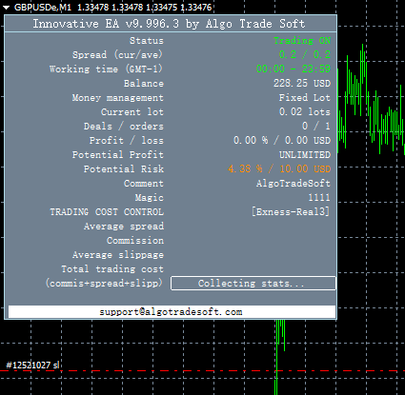Click the orange Potential Risk value
The height and width of the screenshot is (395, 405).
(279, 168)
